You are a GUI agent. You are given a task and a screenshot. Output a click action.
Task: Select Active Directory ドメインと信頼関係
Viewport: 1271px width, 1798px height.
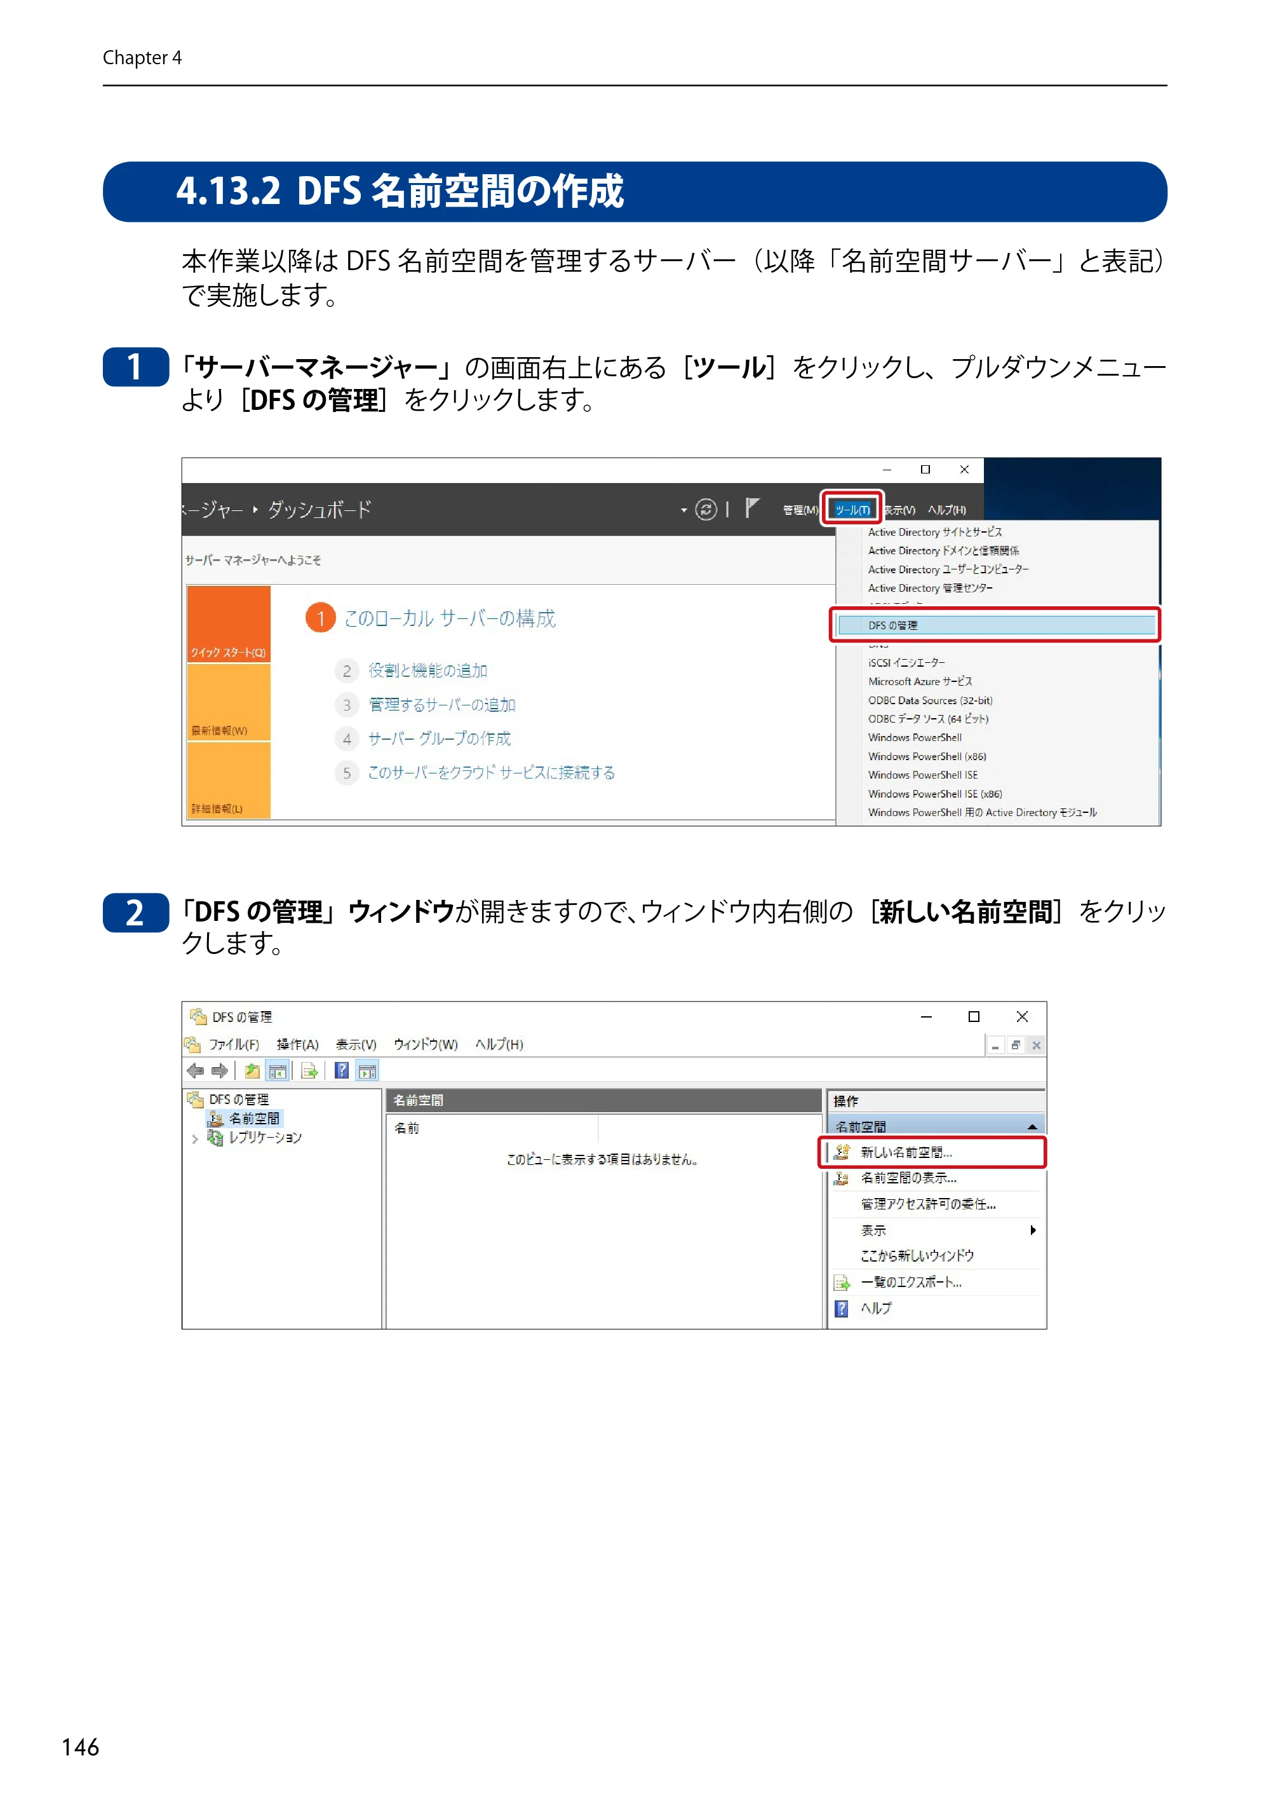(x=943, y=550)
